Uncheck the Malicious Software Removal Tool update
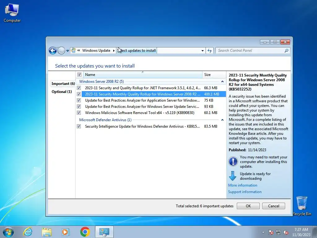Image resolution: width=317 pixels, height=238 pixels. [79, 112]
